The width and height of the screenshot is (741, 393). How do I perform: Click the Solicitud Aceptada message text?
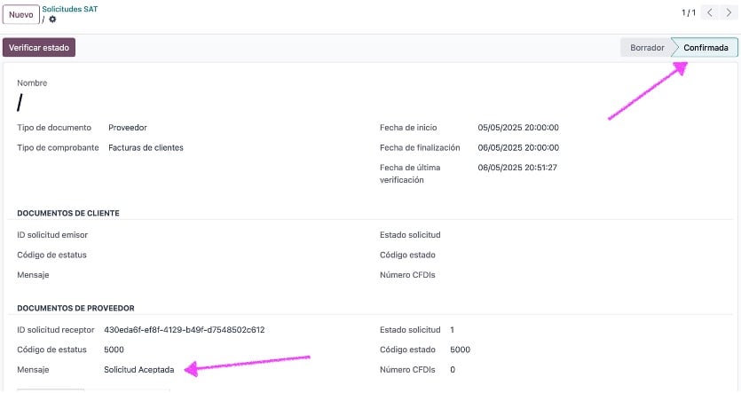coord(139,369)
